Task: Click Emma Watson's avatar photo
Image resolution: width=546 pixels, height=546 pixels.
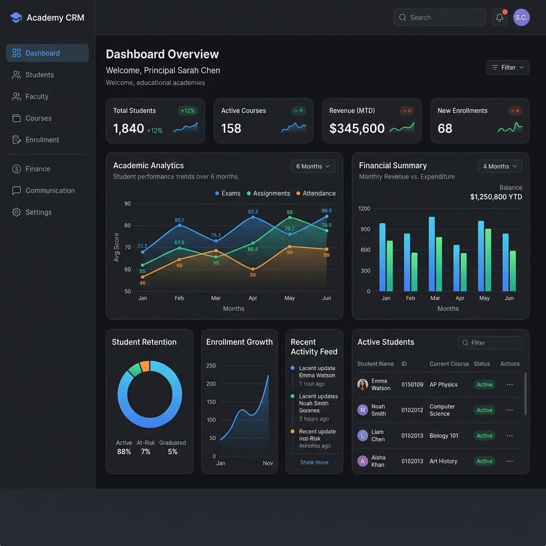Action: point(363,384)
